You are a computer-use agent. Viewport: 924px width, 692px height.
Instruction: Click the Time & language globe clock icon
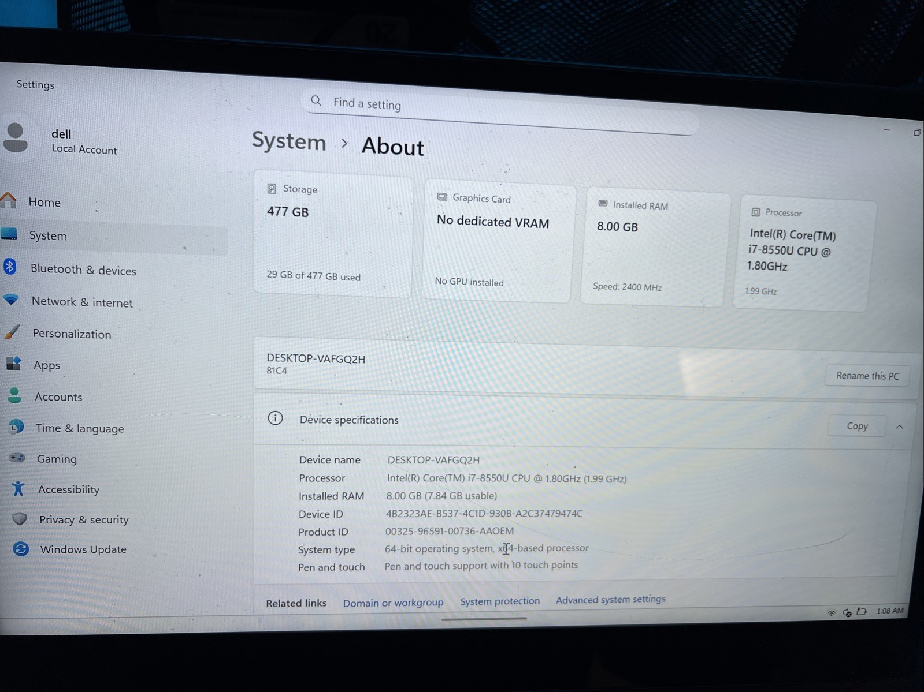click(x=16, y=427)
